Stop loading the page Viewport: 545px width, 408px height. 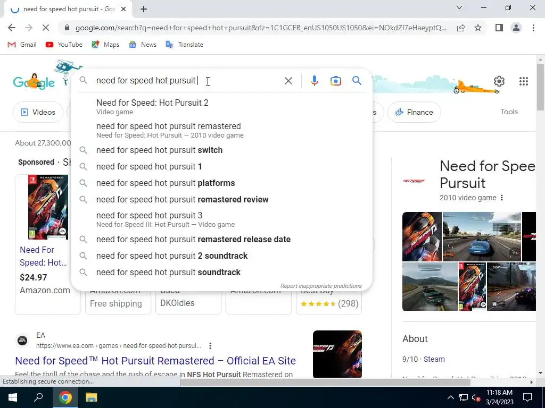click(46, 28)
